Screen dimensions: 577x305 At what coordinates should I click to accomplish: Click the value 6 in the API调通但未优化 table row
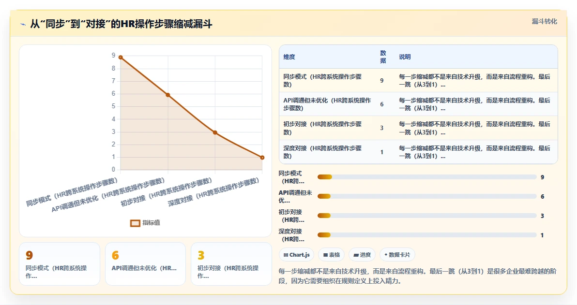point(381,104)
